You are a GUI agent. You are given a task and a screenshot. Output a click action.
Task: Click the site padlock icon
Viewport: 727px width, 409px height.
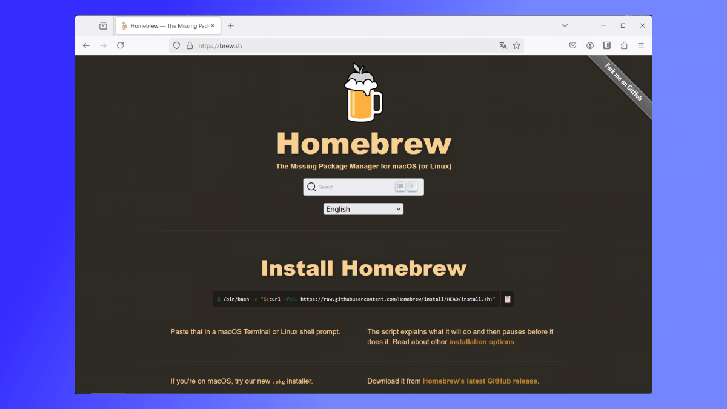(x=190, y=45)
